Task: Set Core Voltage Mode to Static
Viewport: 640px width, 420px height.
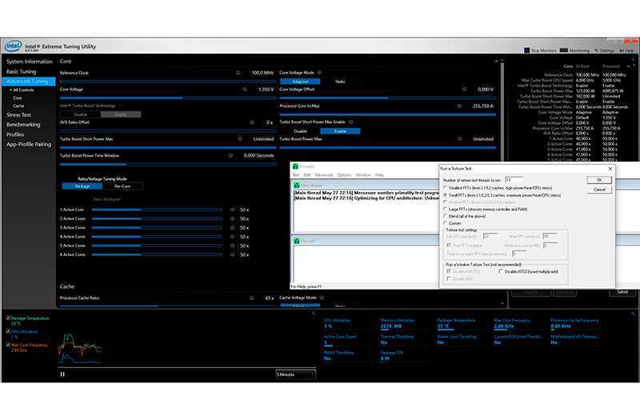Action: click(x=340, y=82)
